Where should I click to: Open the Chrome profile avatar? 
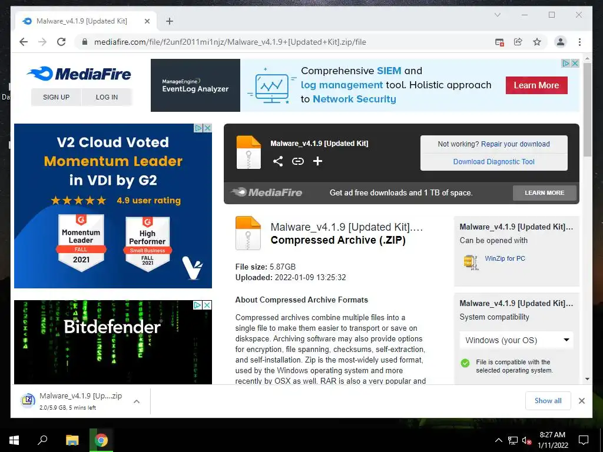(561, 42)
